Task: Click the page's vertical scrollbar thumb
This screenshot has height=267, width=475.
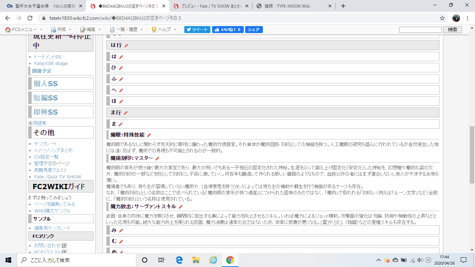Action: 472,155
